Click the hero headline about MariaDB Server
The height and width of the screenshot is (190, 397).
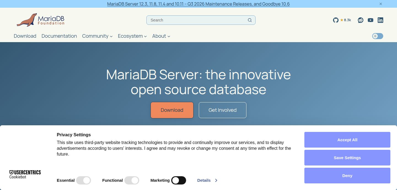[x=198, y=82]
